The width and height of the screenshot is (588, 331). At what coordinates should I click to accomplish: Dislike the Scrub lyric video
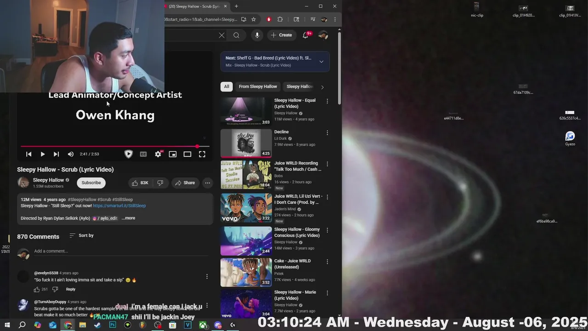tap(160, 183)
